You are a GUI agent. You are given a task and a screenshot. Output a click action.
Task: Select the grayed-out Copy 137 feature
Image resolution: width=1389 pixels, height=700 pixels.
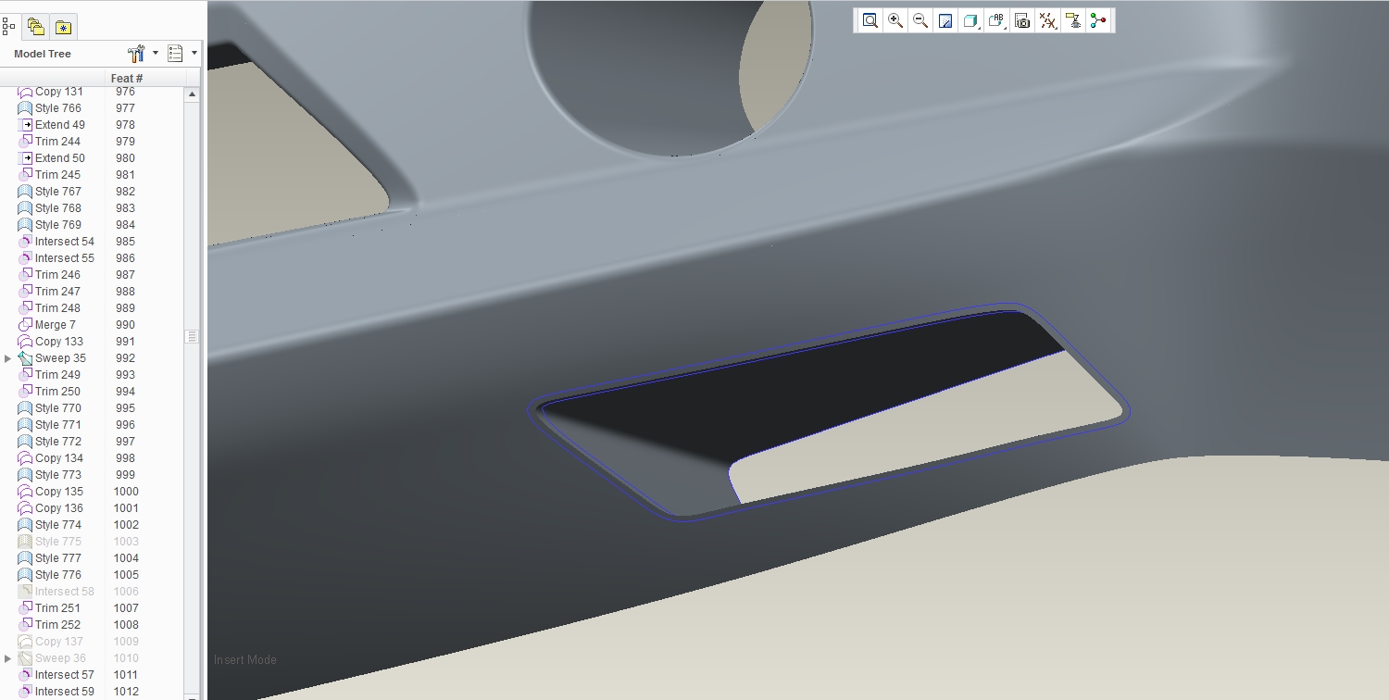coord(59,642)
